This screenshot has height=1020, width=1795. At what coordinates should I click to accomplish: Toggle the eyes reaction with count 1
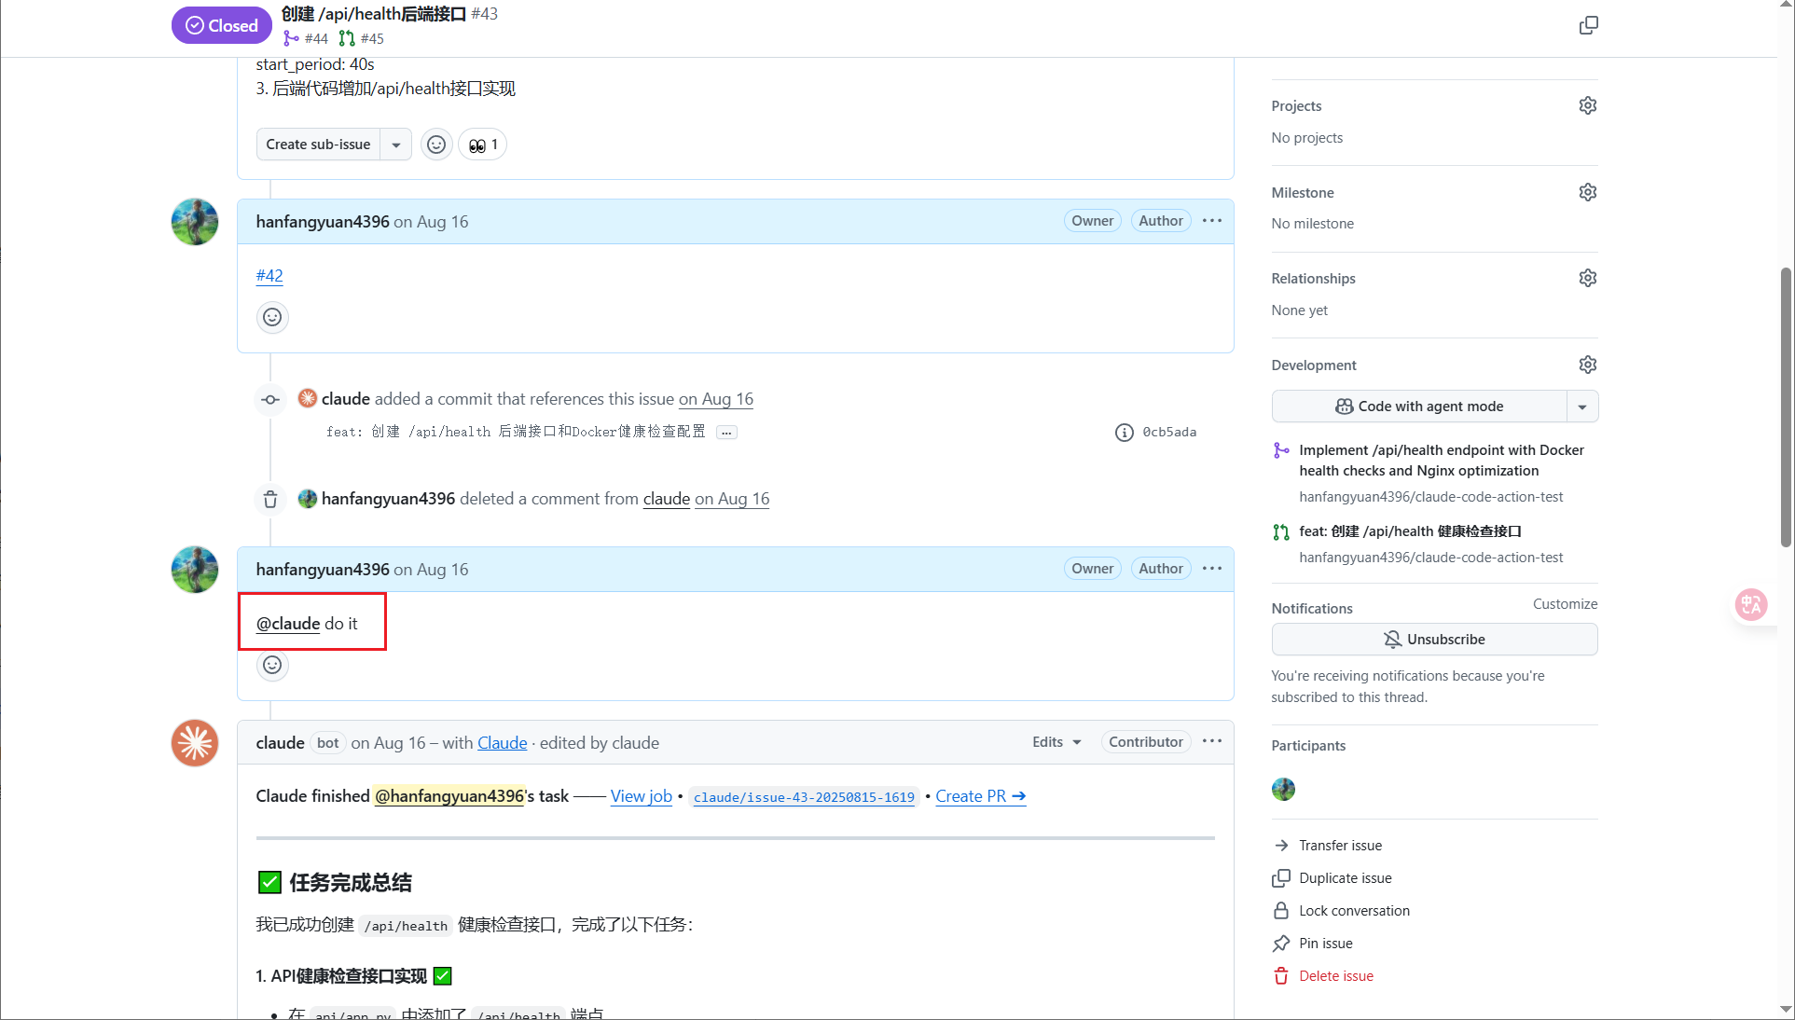click(x=482, y=145)
